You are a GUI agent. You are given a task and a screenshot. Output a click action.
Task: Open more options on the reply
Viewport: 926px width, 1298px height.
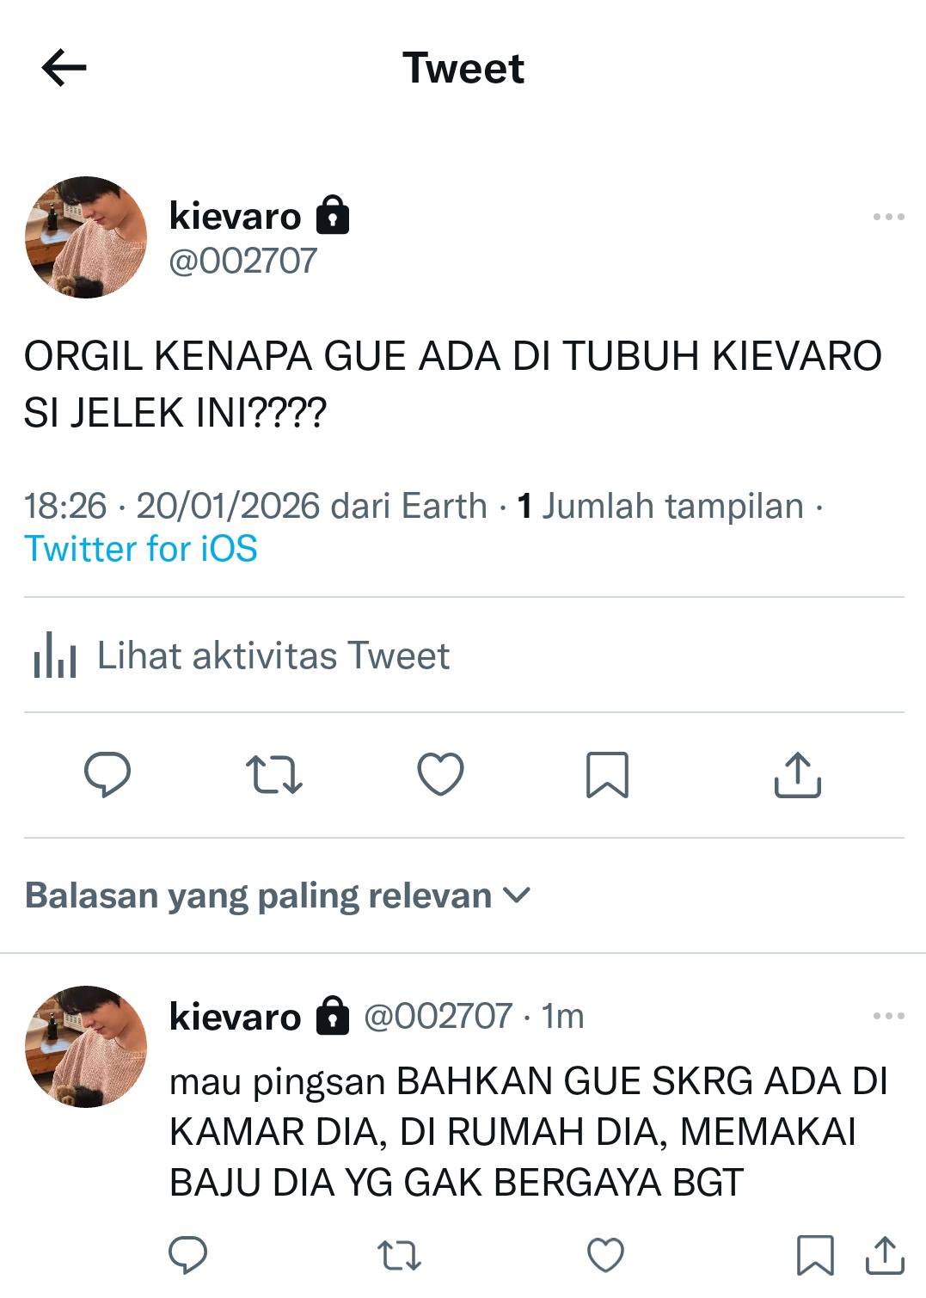[x=888, y=1016]
